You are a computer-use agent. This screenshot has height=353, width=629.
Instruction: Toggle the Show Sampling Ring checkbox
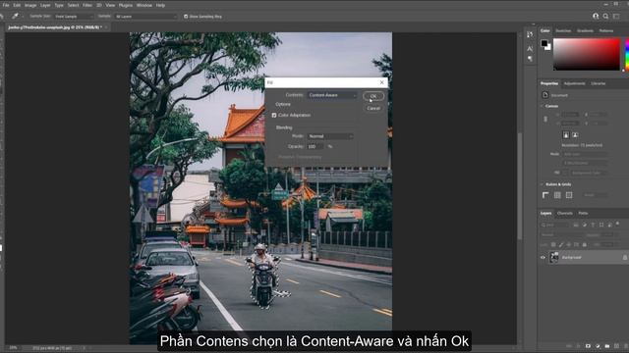tap(186, 17)
